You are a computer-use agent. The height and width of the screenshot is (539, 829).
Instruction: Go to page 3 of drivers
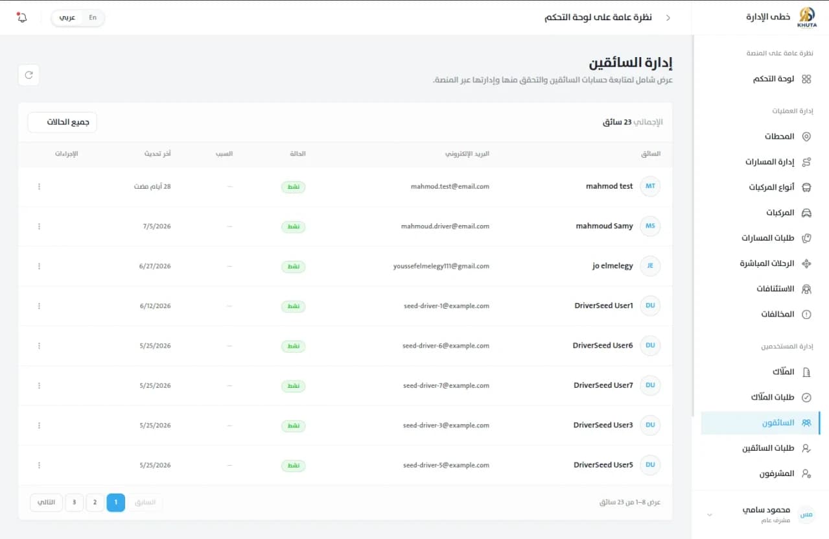[x=75, y=502]
